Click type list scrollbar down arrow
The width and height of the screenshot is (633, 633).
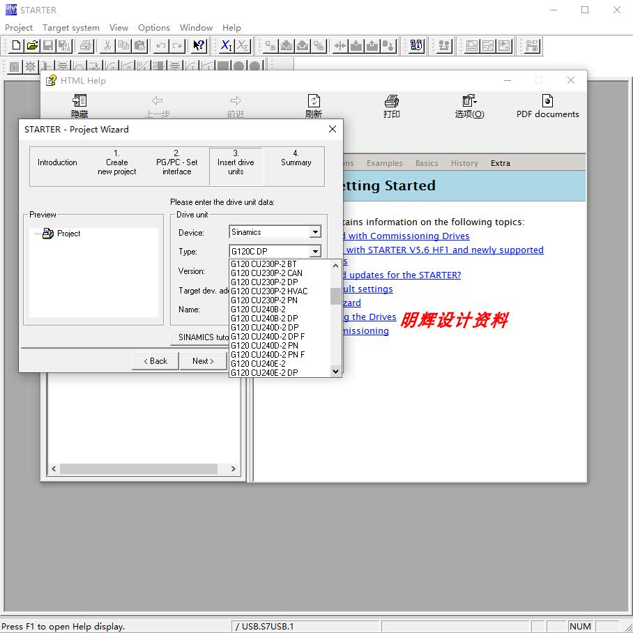335,372
